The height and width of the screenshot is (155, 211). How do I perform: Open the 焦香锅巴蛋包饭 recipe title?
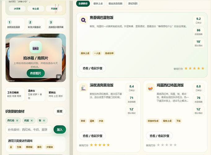102,18
